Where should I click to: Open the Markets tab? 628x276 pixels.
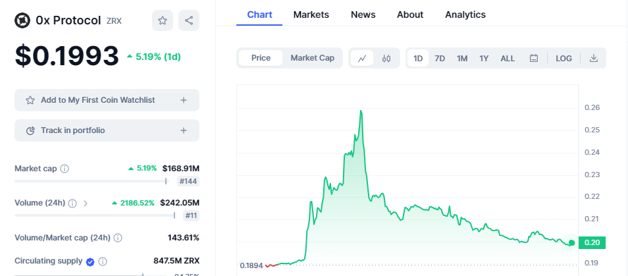click(311, 15)
